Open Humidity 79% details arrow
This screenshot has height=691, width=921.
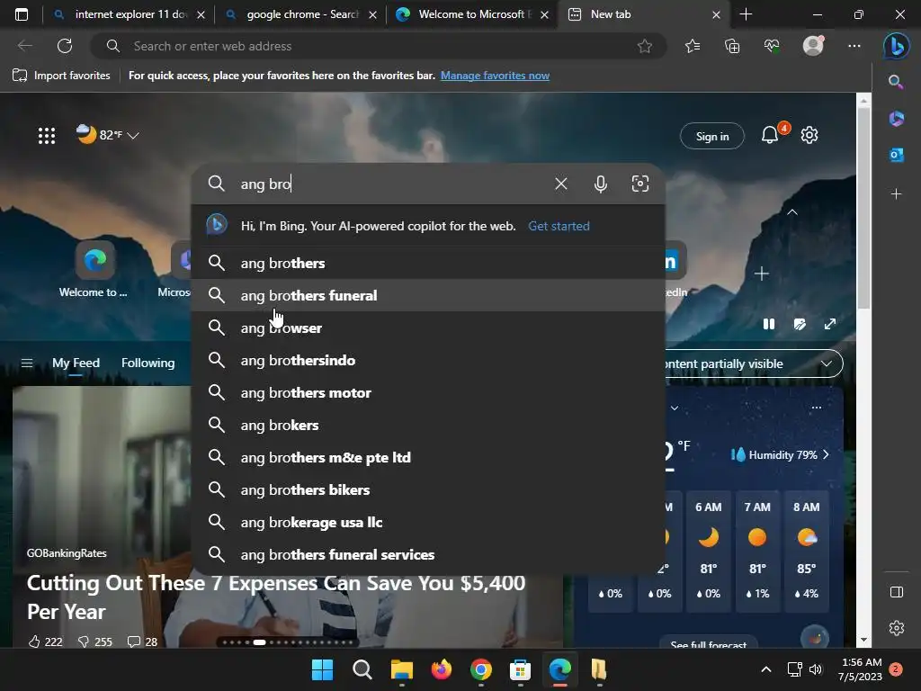tap(827, 454)
